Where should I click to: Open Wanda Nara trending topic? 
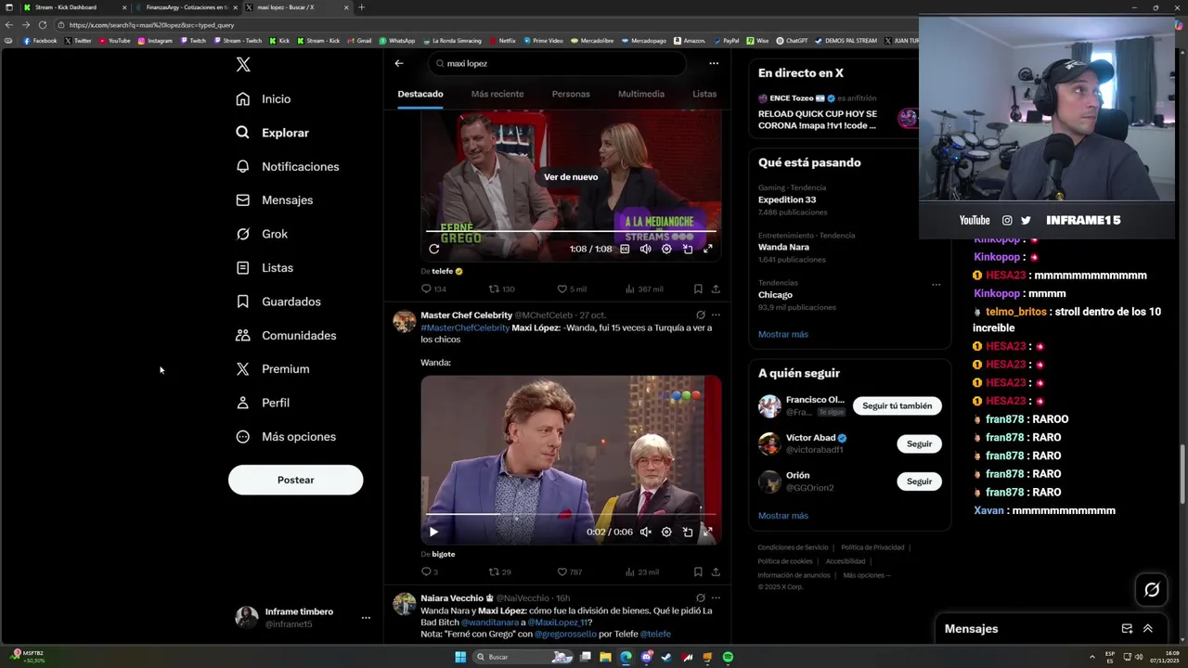783,248
